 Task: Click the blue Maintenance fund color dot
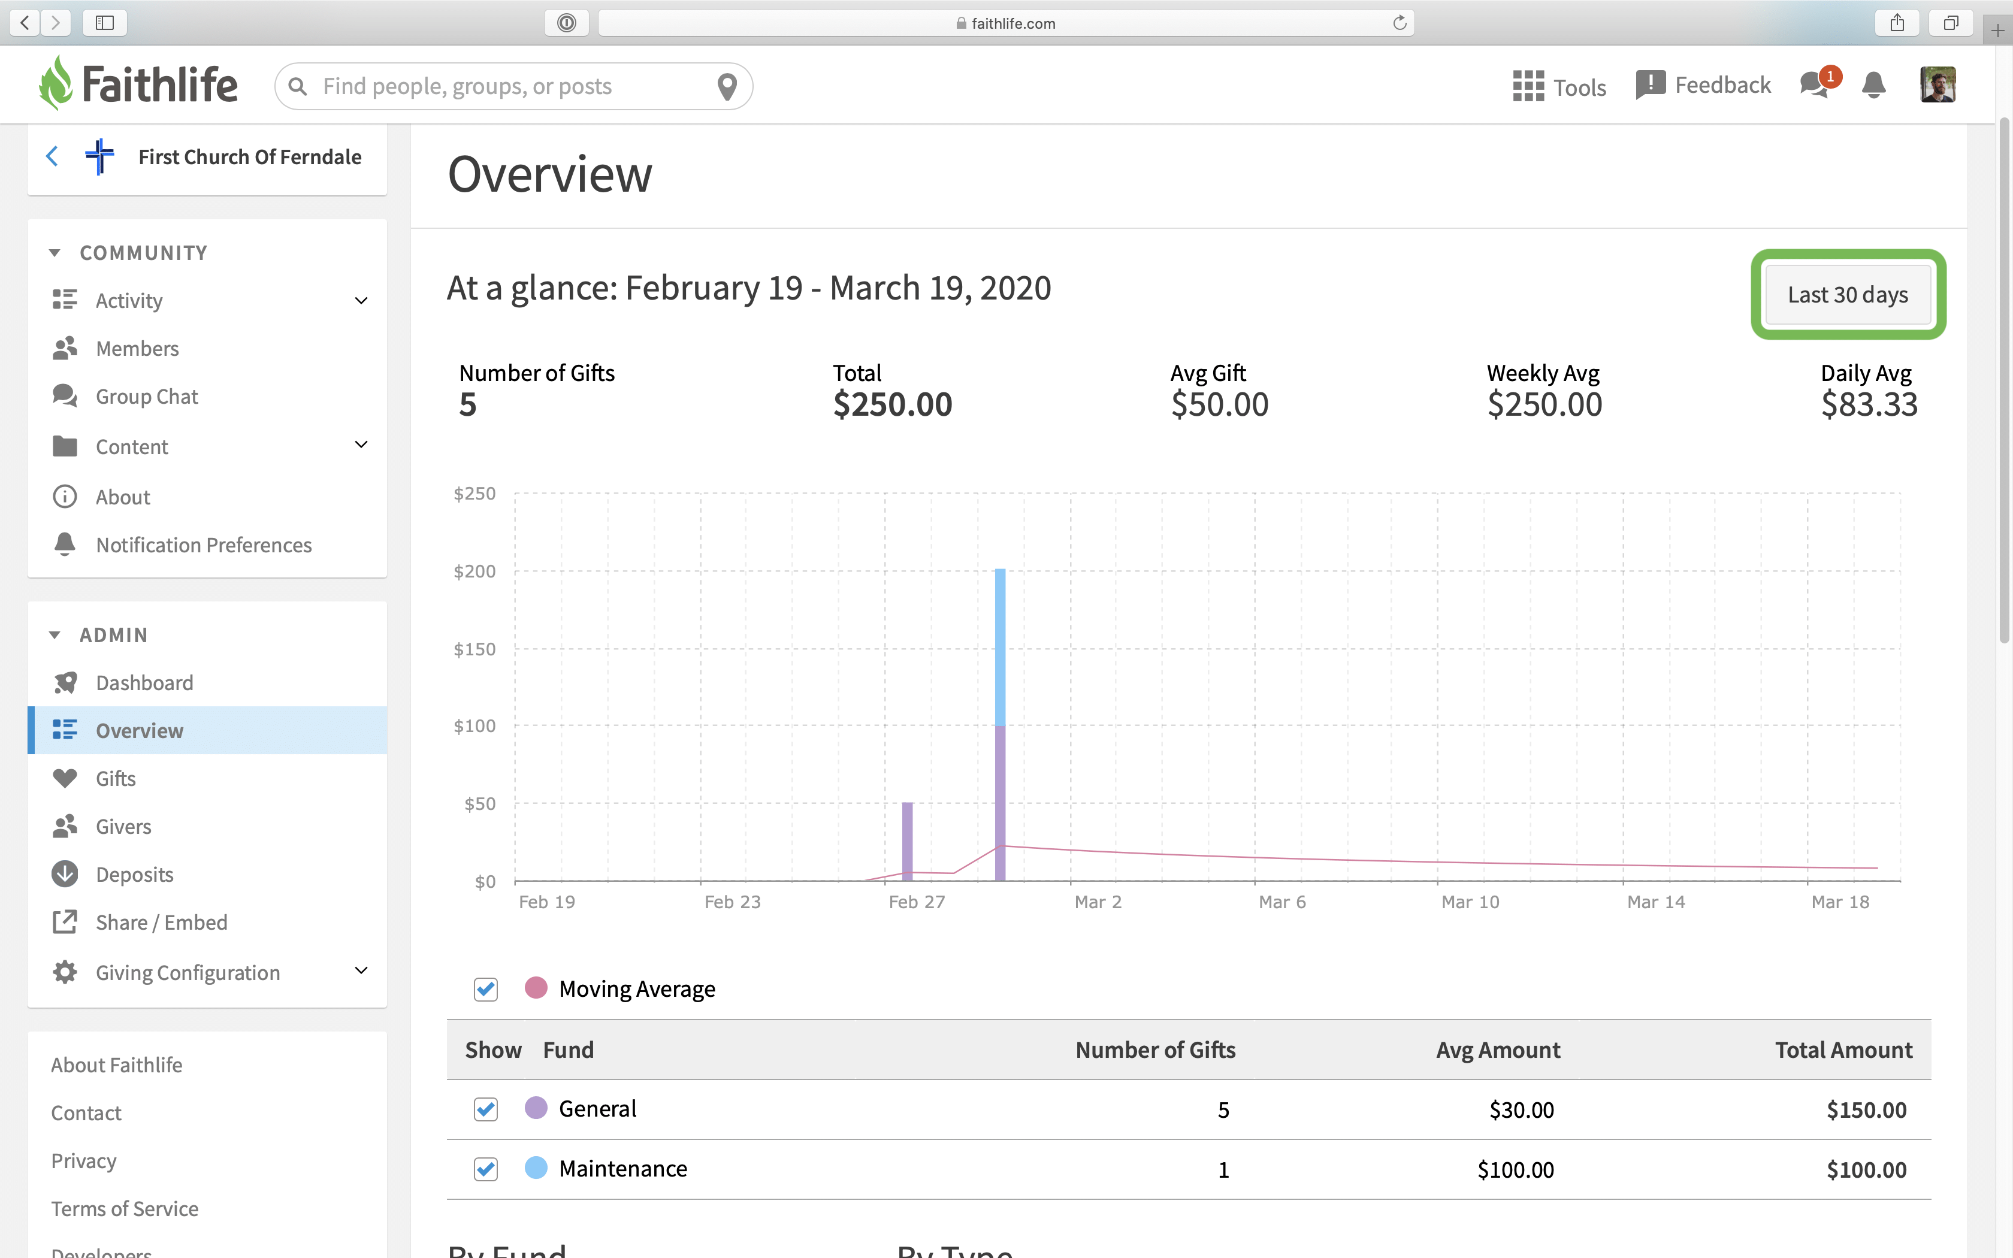tap(537, 1168)
